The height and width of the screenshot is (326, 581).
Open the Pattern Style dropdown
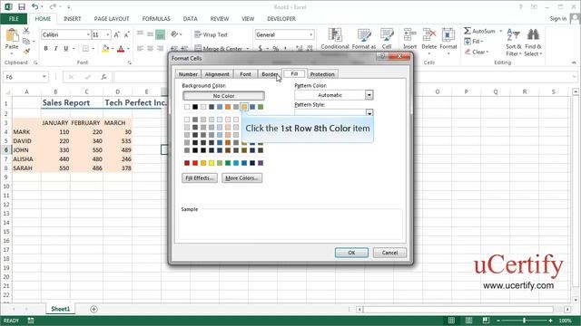click(x=369, y=112)
